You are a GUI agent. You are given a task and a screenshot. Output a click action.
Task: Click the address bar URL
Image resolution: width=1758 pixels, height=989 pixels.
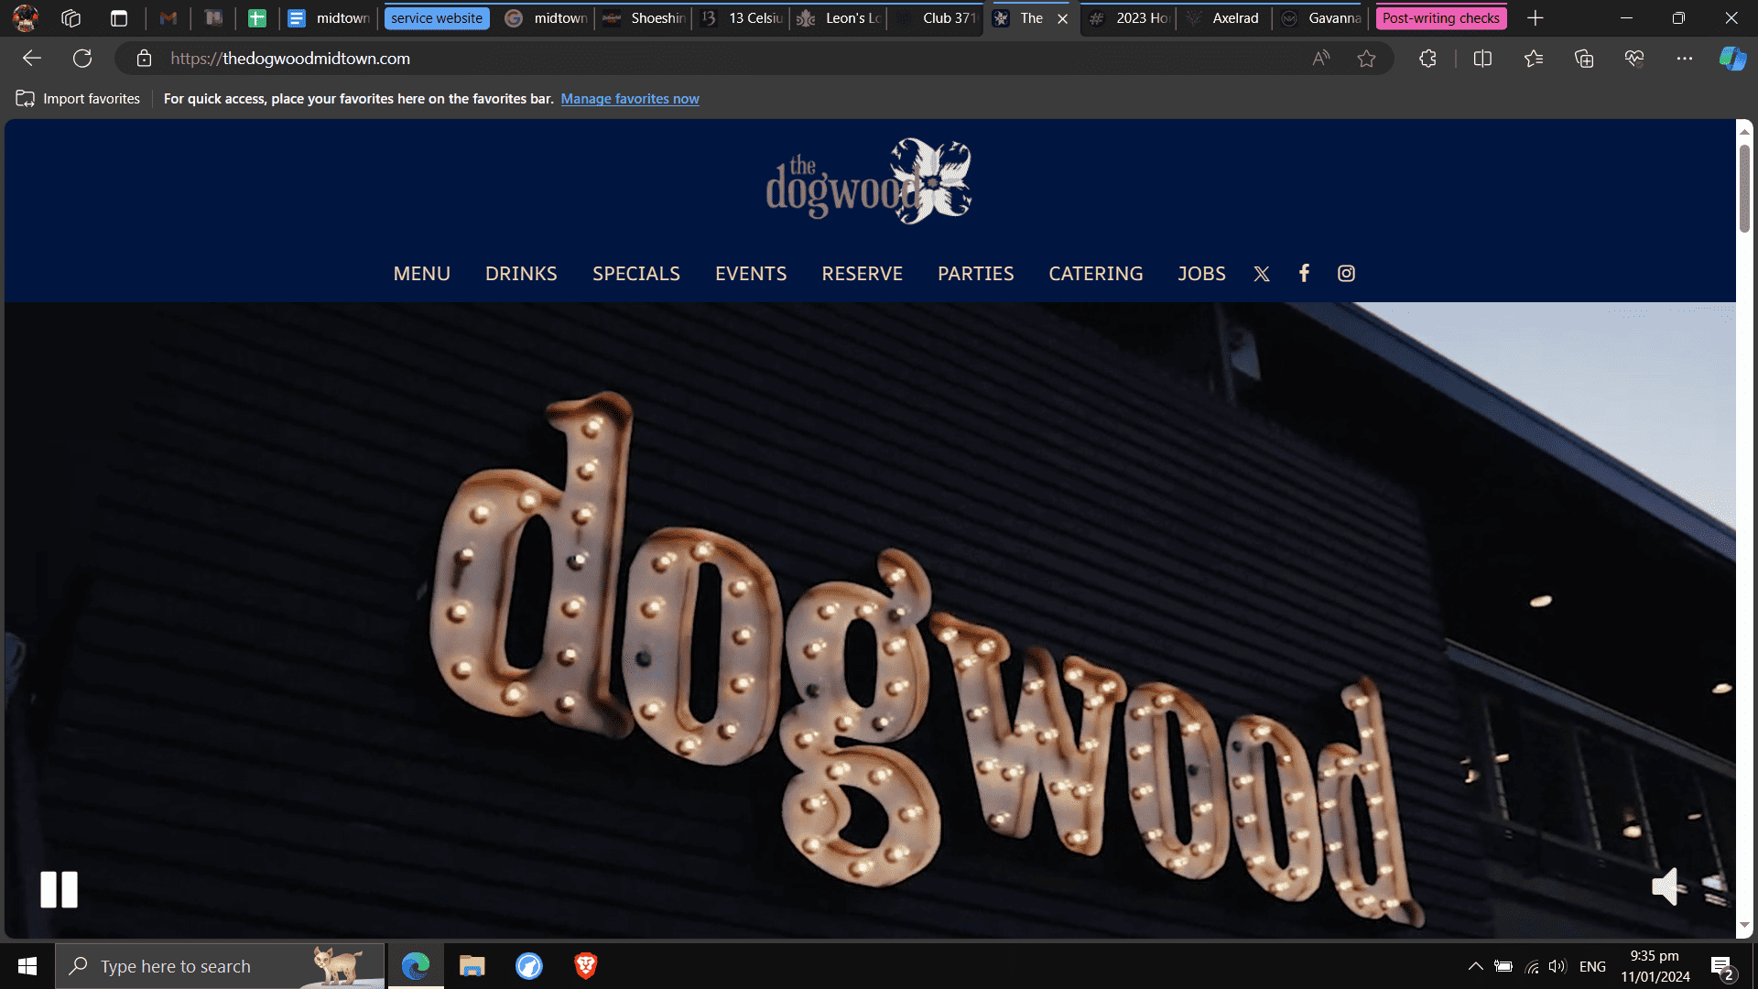(290, 59)
